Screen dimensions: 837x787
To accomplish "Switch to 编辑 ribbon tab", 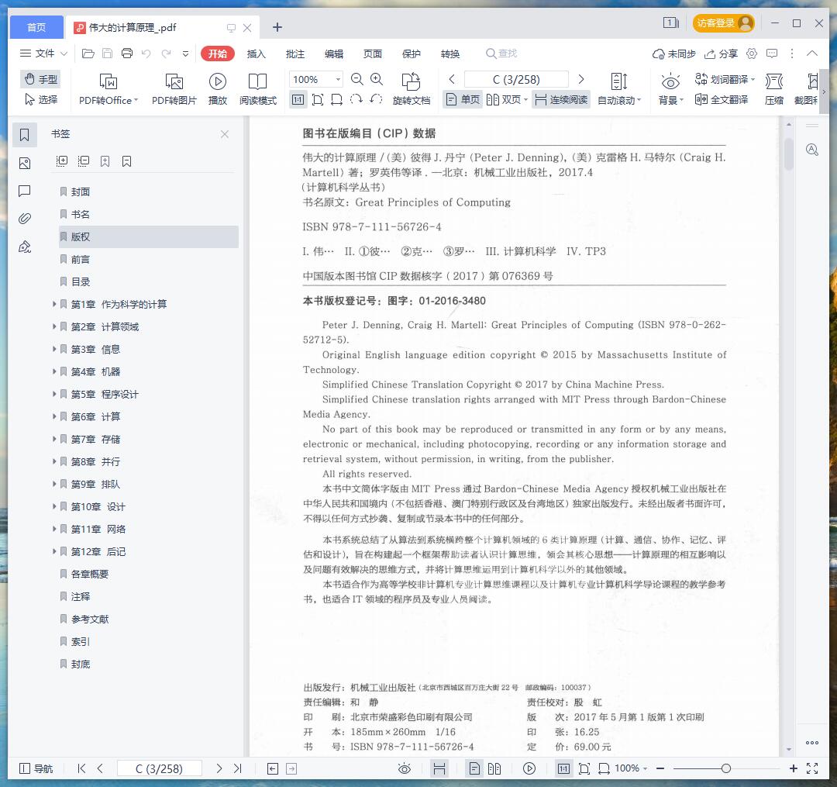I will point(333,54).
